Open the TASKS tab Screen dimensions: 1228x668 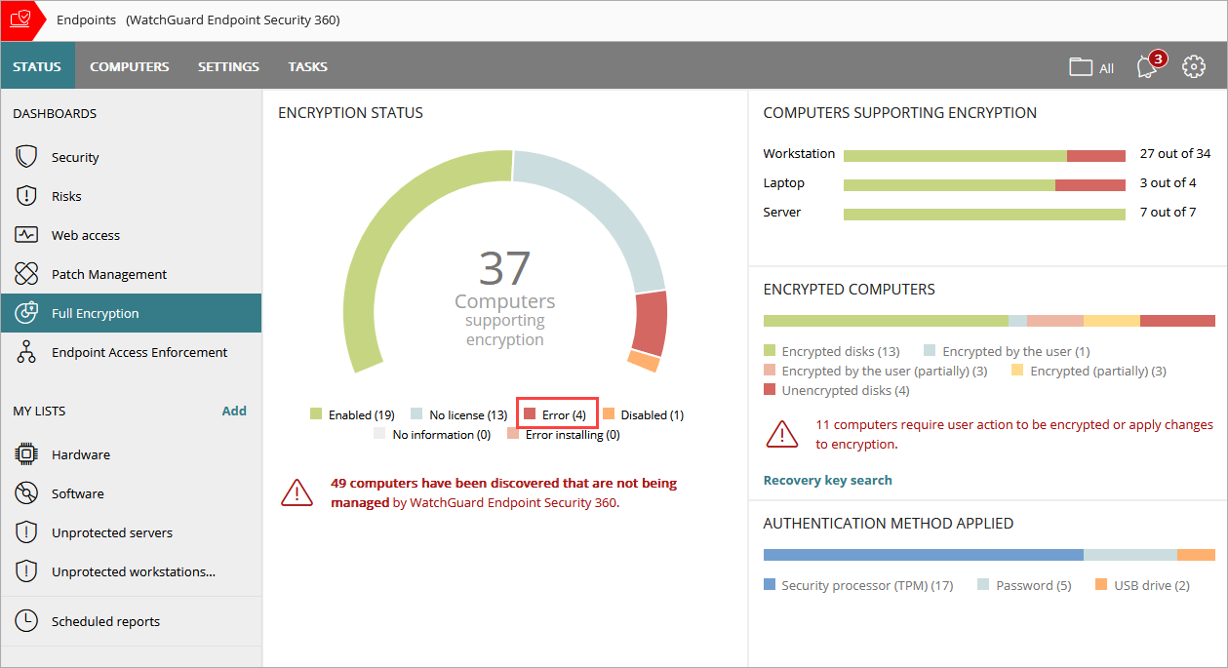[307, 67]
